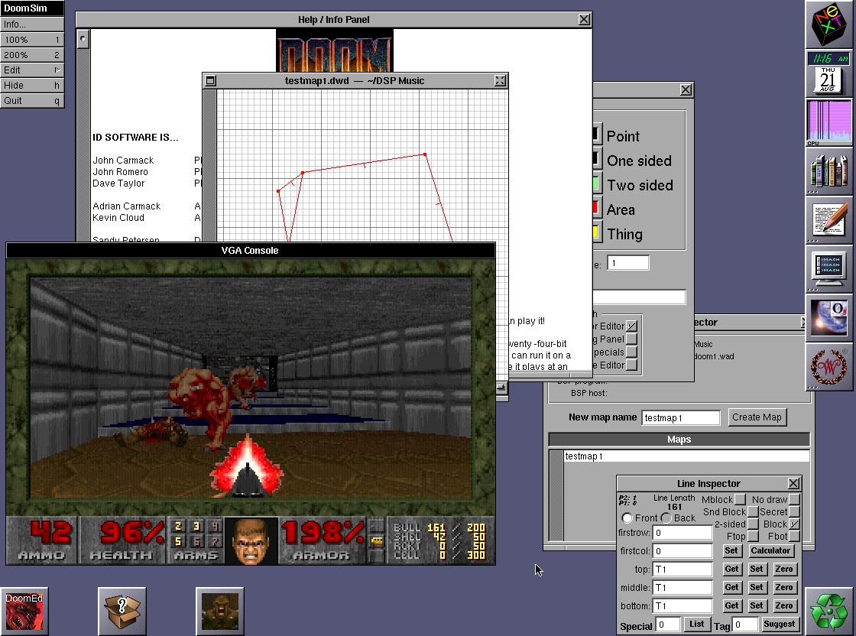Click the question-mark box icon
Viewport: 856px width, 636px height.
pos(122,611)
